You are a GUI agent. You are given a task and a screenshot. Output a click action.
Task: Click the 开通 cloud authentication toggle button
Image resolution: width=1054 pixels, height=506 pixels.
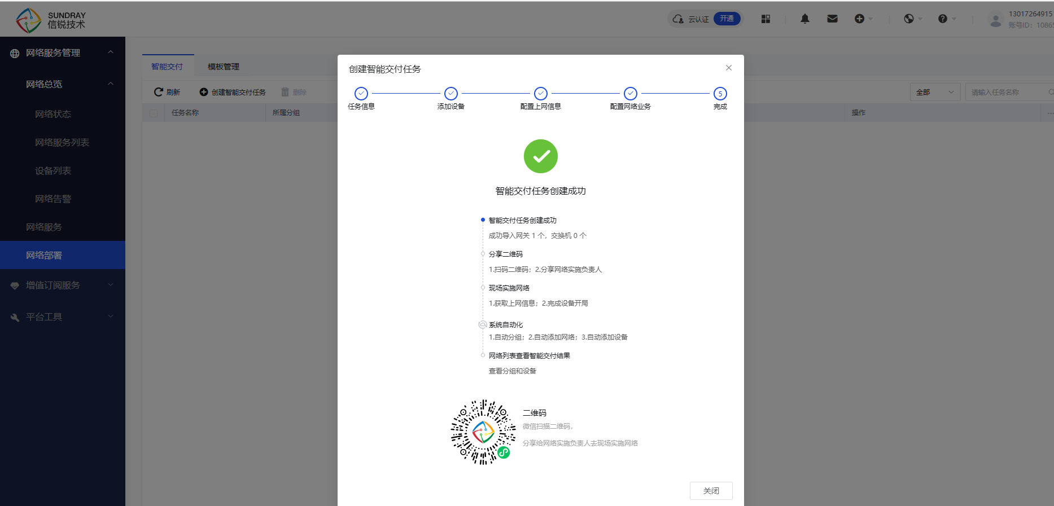[727, 19]
